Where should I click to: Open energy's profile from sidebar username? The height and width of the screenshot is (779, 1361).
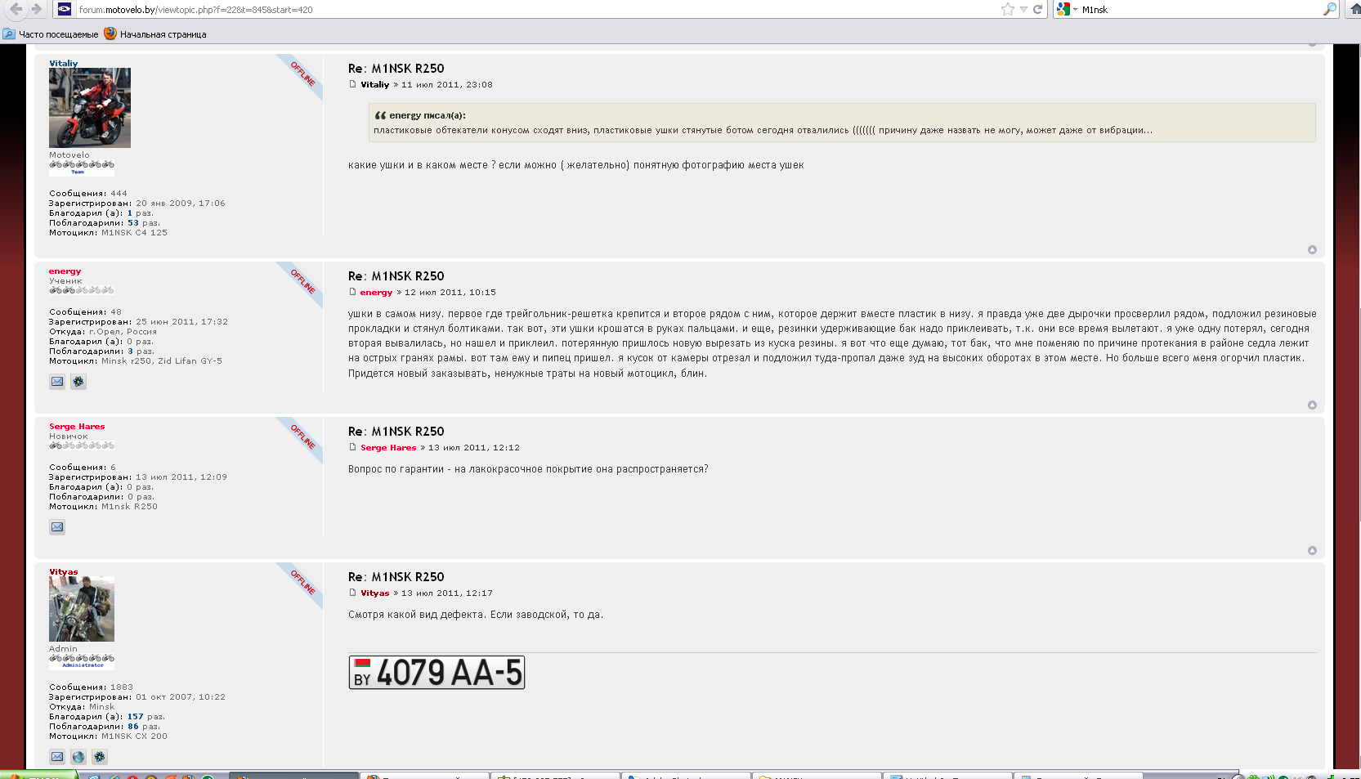[65, 271]
